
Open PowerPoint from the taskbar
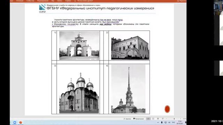tap(21, 123)
